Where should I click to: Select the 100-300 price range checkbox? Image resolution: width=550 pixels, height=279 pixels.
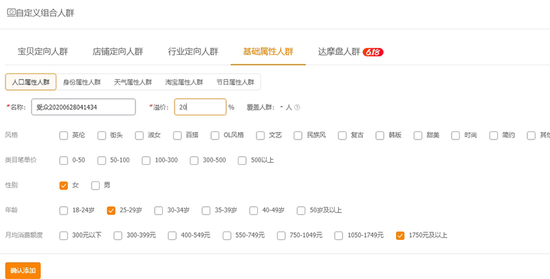point(146,160)
